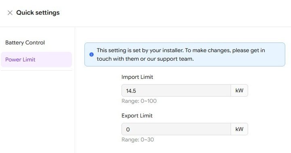Click the Range: 0~100 hint text
Viewport: 291px width, 153px height.
[139, 101]
